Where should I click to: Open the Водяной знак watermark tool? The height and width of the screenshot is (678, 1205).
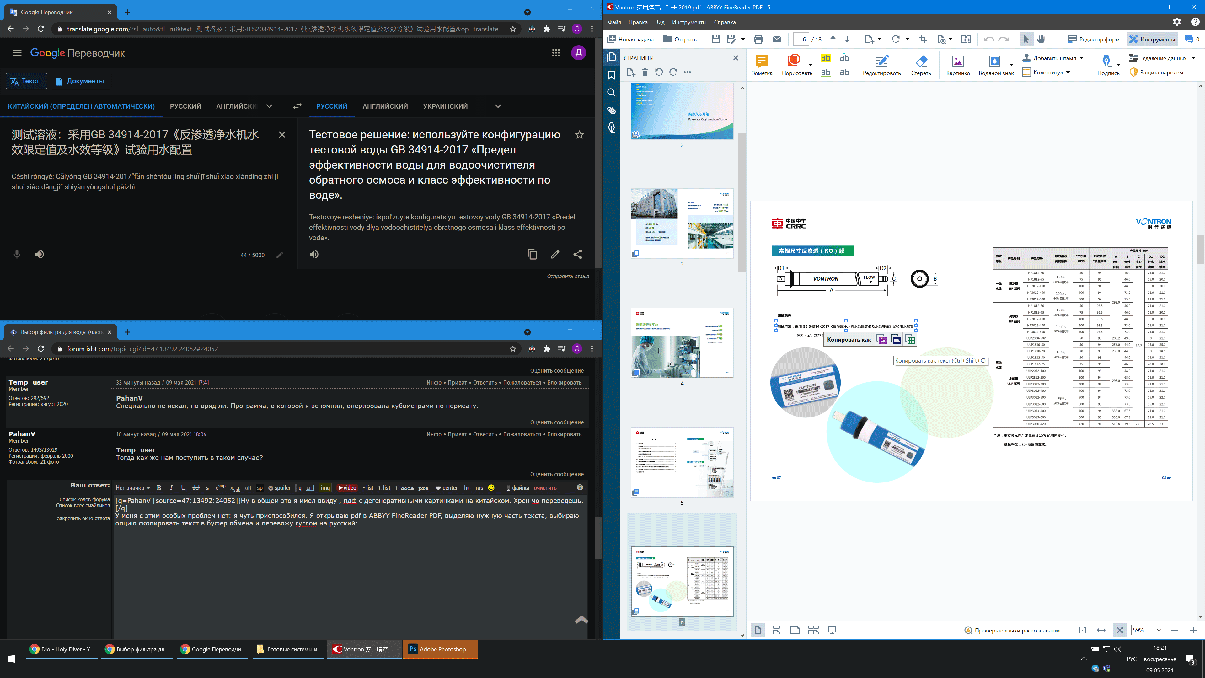(995, 65)
